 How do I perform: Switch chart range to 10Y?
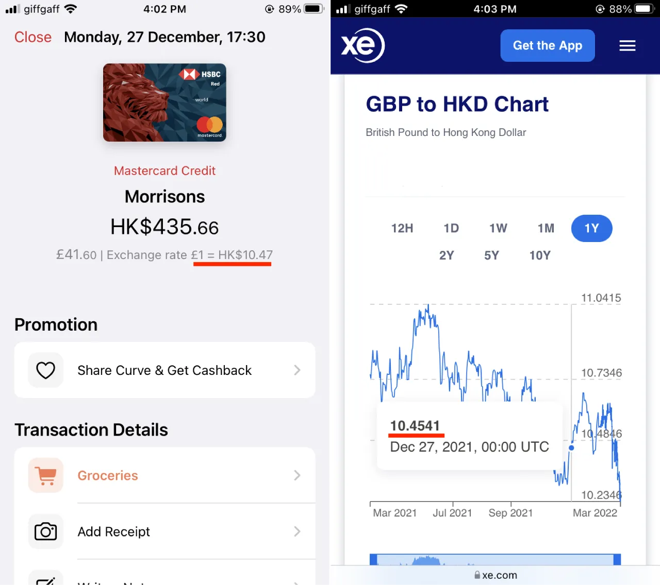click(540, 255)
